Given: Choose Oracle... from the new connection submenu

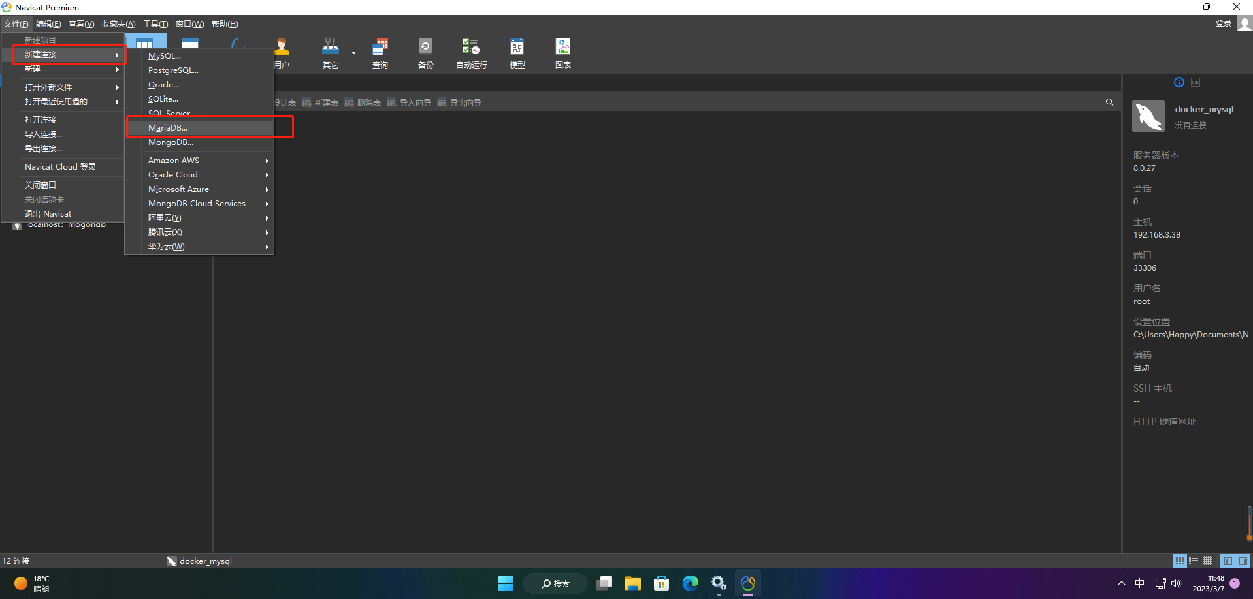Looking at the screenshot, I should [x=200, y=85].
